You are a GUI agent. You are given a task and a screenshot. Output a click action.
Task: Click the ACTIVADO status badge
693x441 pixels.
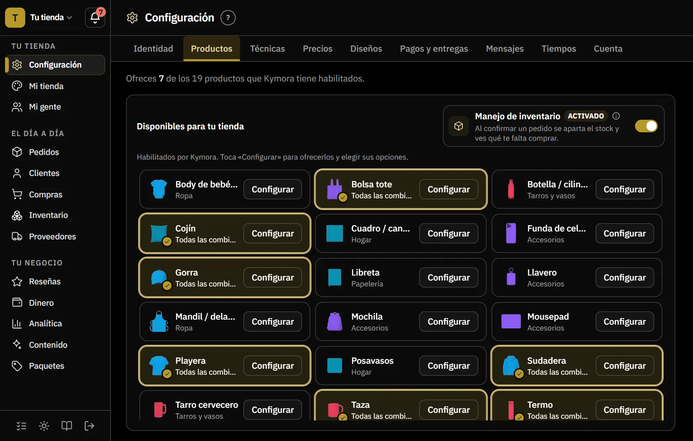click(x=585, y=116)
